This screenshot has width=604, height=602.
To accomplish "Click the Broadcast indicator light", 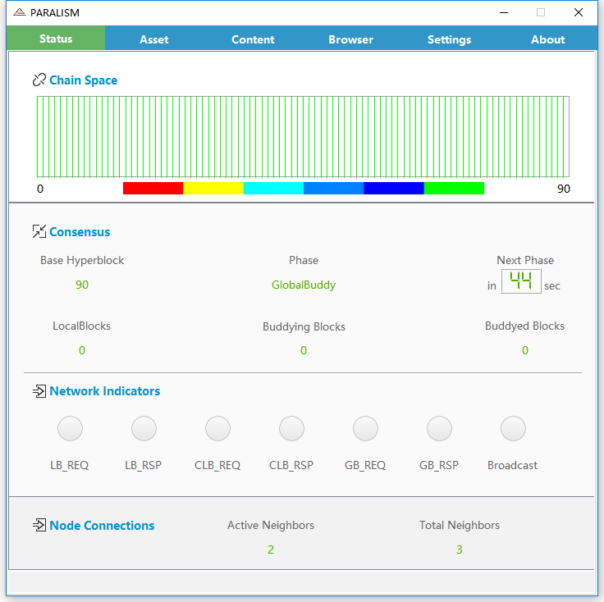I will [x=513, y=428].
